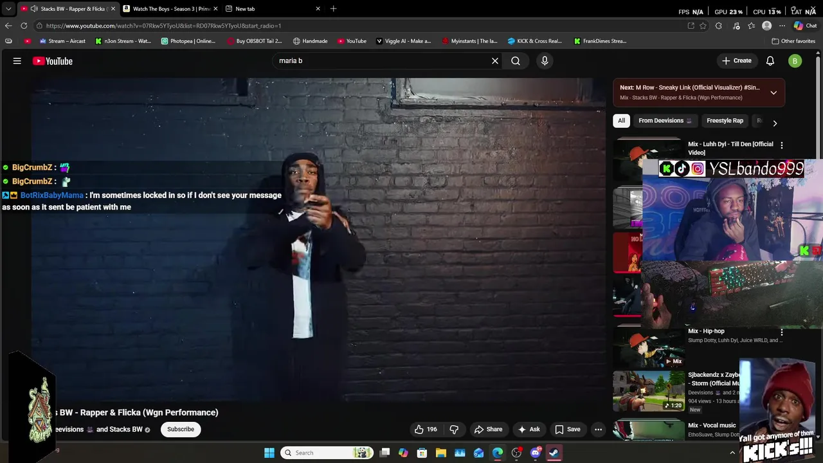Image resolution: width=823 pixels, height=463 pixels.
Task: Select the 'Freestyle Rap' chip
Action: (725, 121)
